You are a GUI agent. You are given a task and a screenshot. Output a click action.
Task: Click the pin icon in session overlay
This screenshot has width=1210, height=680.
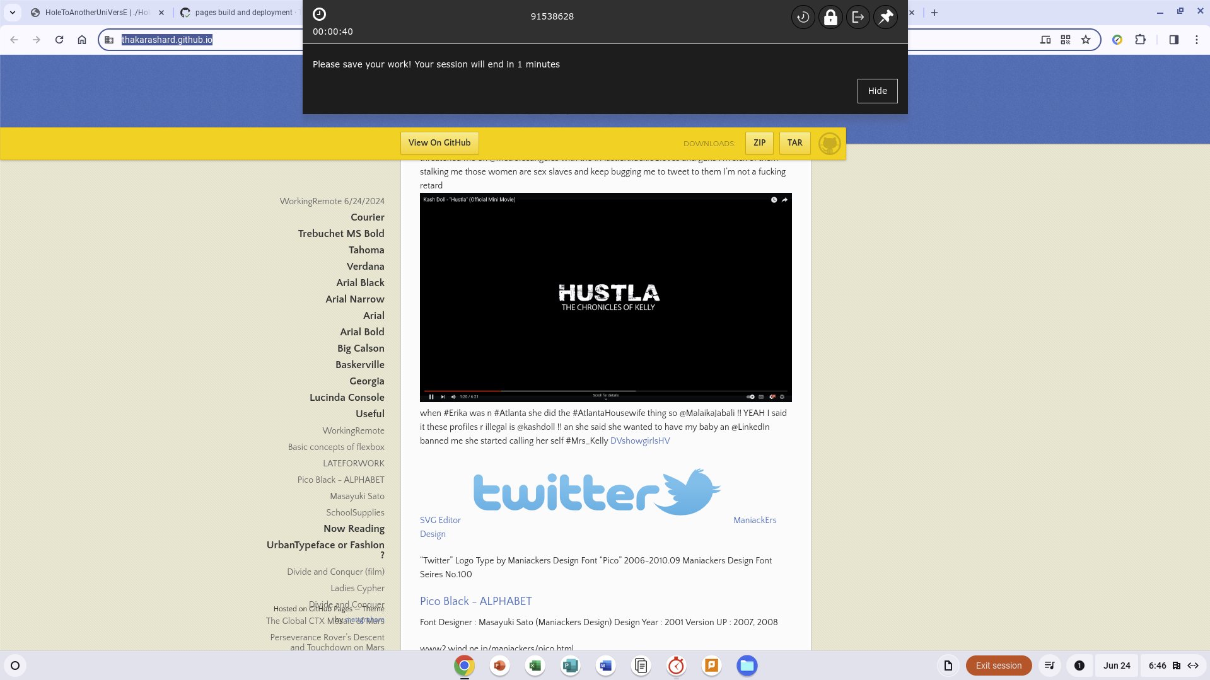(x=886, y=17)
